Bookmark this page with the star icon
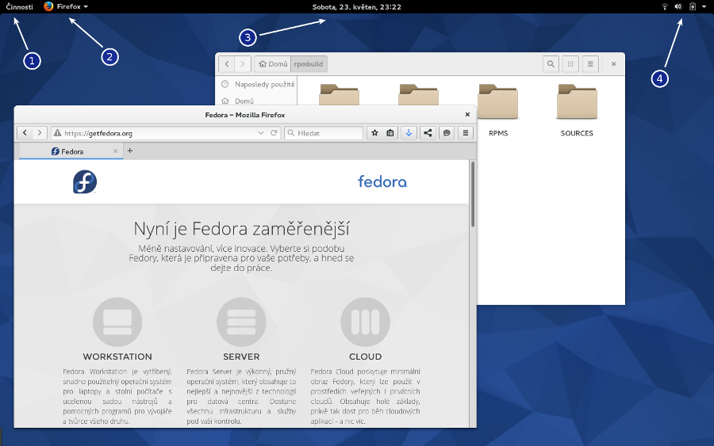 pyautogui.click(x=374, y=133)
